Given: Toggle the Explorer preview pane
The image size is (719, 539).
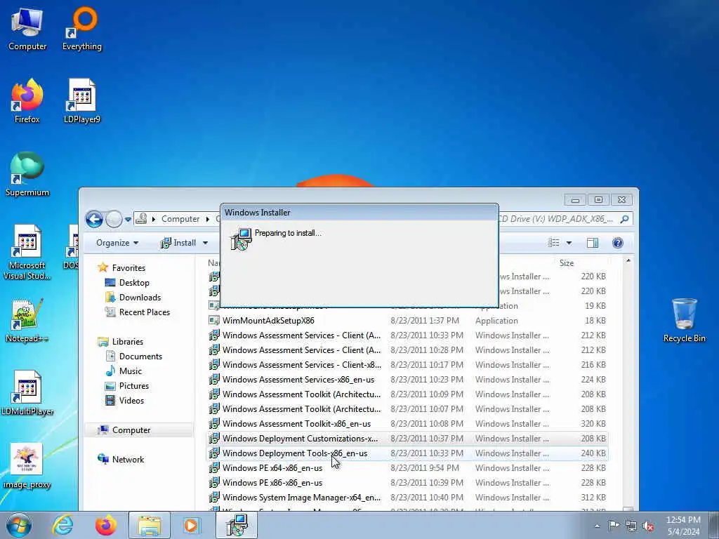Looking at the screenshot, I should [x=593, y=242].
